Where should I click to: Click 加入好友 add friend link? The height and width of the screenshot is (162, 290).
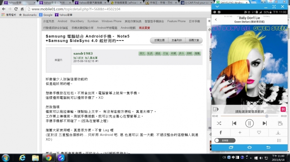coord(79,58)
